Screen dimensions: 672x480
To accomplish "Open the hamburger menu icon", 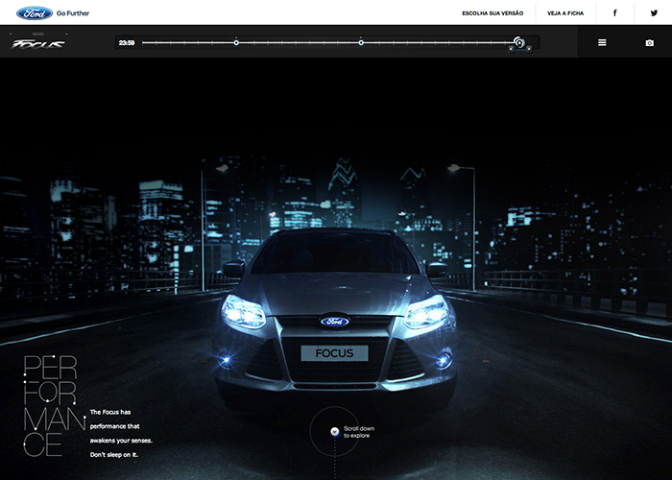I will click(602, 42).
